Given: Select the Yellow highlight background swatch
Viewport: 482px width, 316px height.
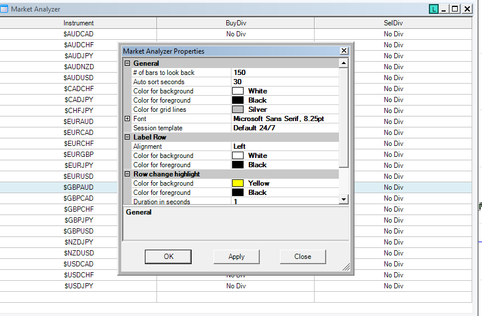Looking at the screenshot, I should point(238,183).
